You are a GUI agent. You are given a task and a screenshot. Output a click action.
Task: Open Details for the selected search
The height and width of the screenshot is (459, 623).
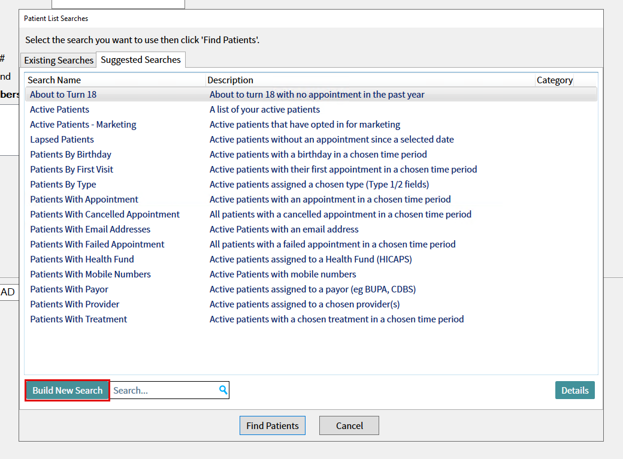574,390
